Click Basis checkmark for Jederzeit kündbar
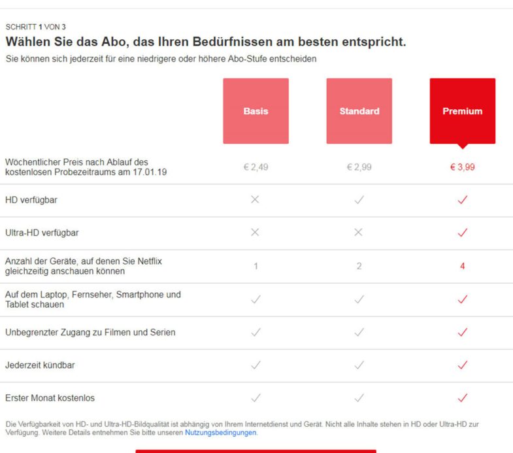 click(256, 365)
